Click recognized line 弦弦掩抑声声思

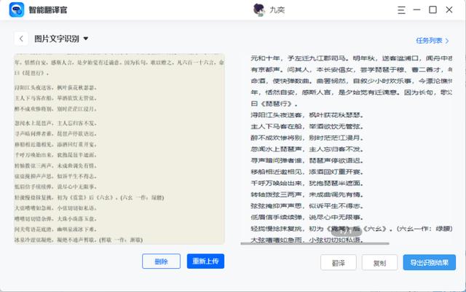coord(307,206)
